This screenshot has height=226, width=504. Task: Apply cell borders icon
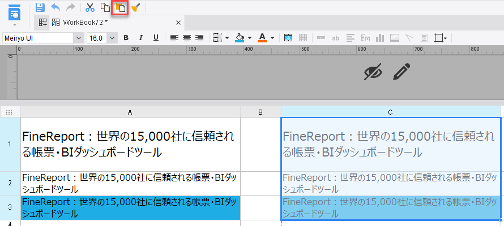(x=217, y=38)
